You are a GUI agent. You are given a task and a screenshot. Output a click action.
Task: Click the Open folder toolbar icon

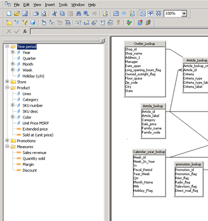point(17,13)
